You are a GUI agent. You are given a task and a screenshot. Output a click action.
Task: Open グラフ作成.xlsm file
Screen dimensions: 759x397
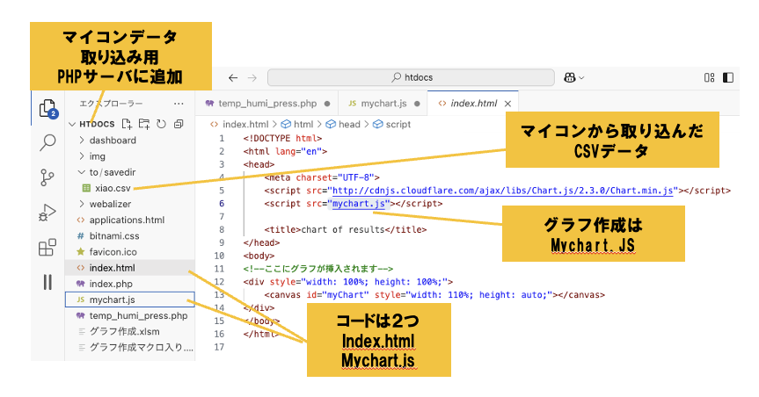point(124,332)
